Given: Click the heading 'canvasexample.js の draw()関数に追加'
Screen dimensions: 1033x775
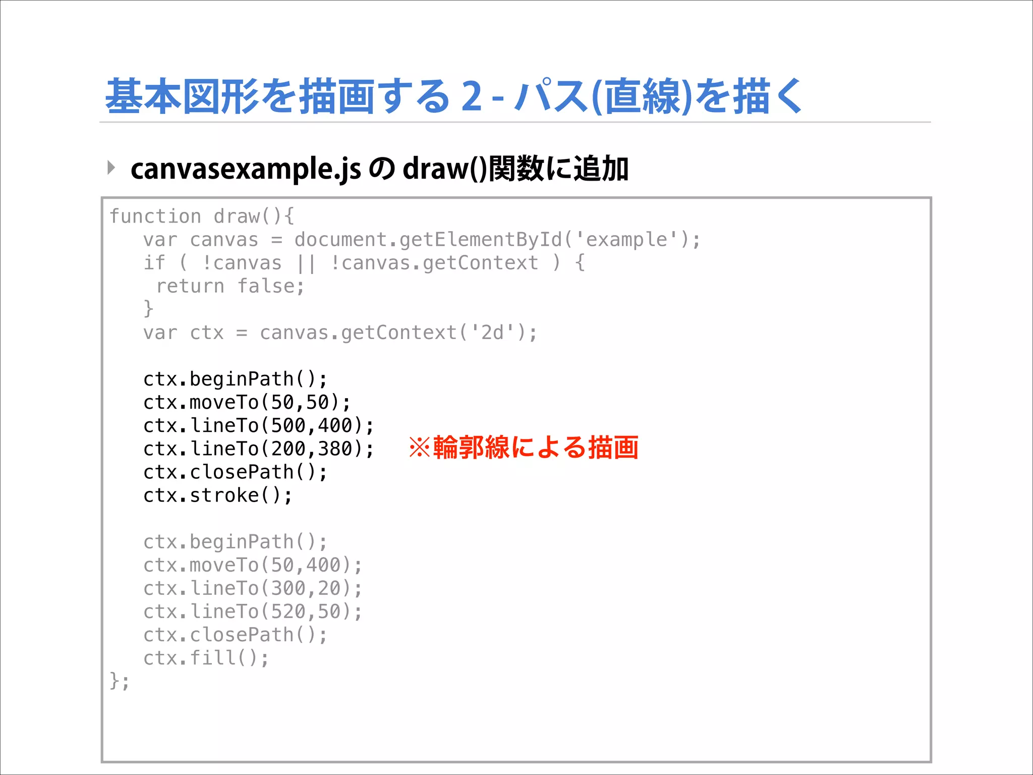Looking at the screenshot, I should coord(379,169).
